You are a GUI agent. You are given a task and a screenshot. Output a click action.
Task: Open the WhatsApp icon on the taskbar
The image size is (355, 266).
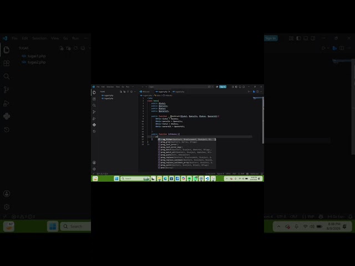pos(195,178)
